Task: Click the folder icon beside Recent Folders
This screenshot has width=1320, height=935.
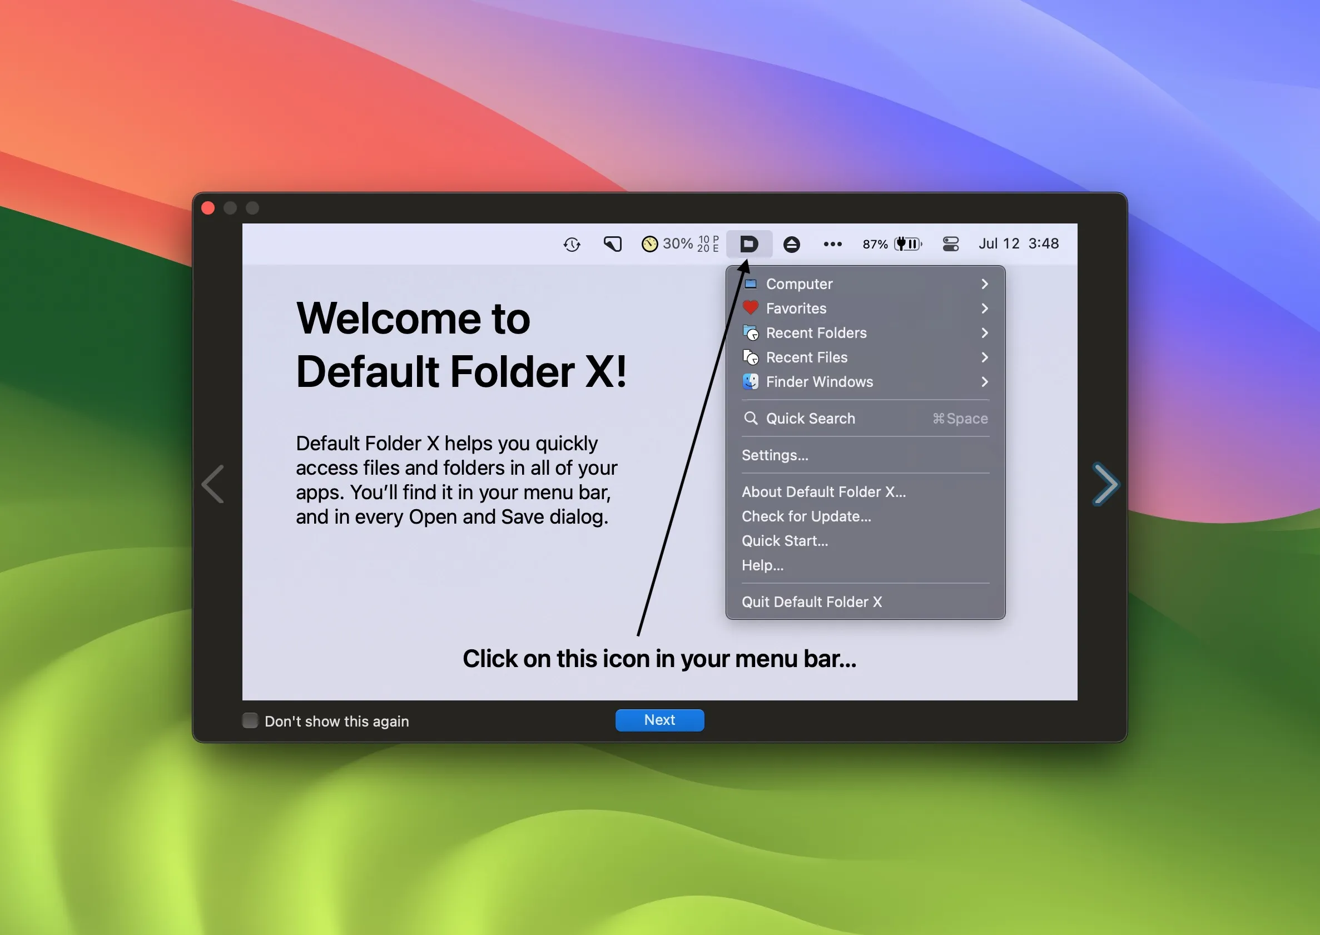Action: coord(751,333)
